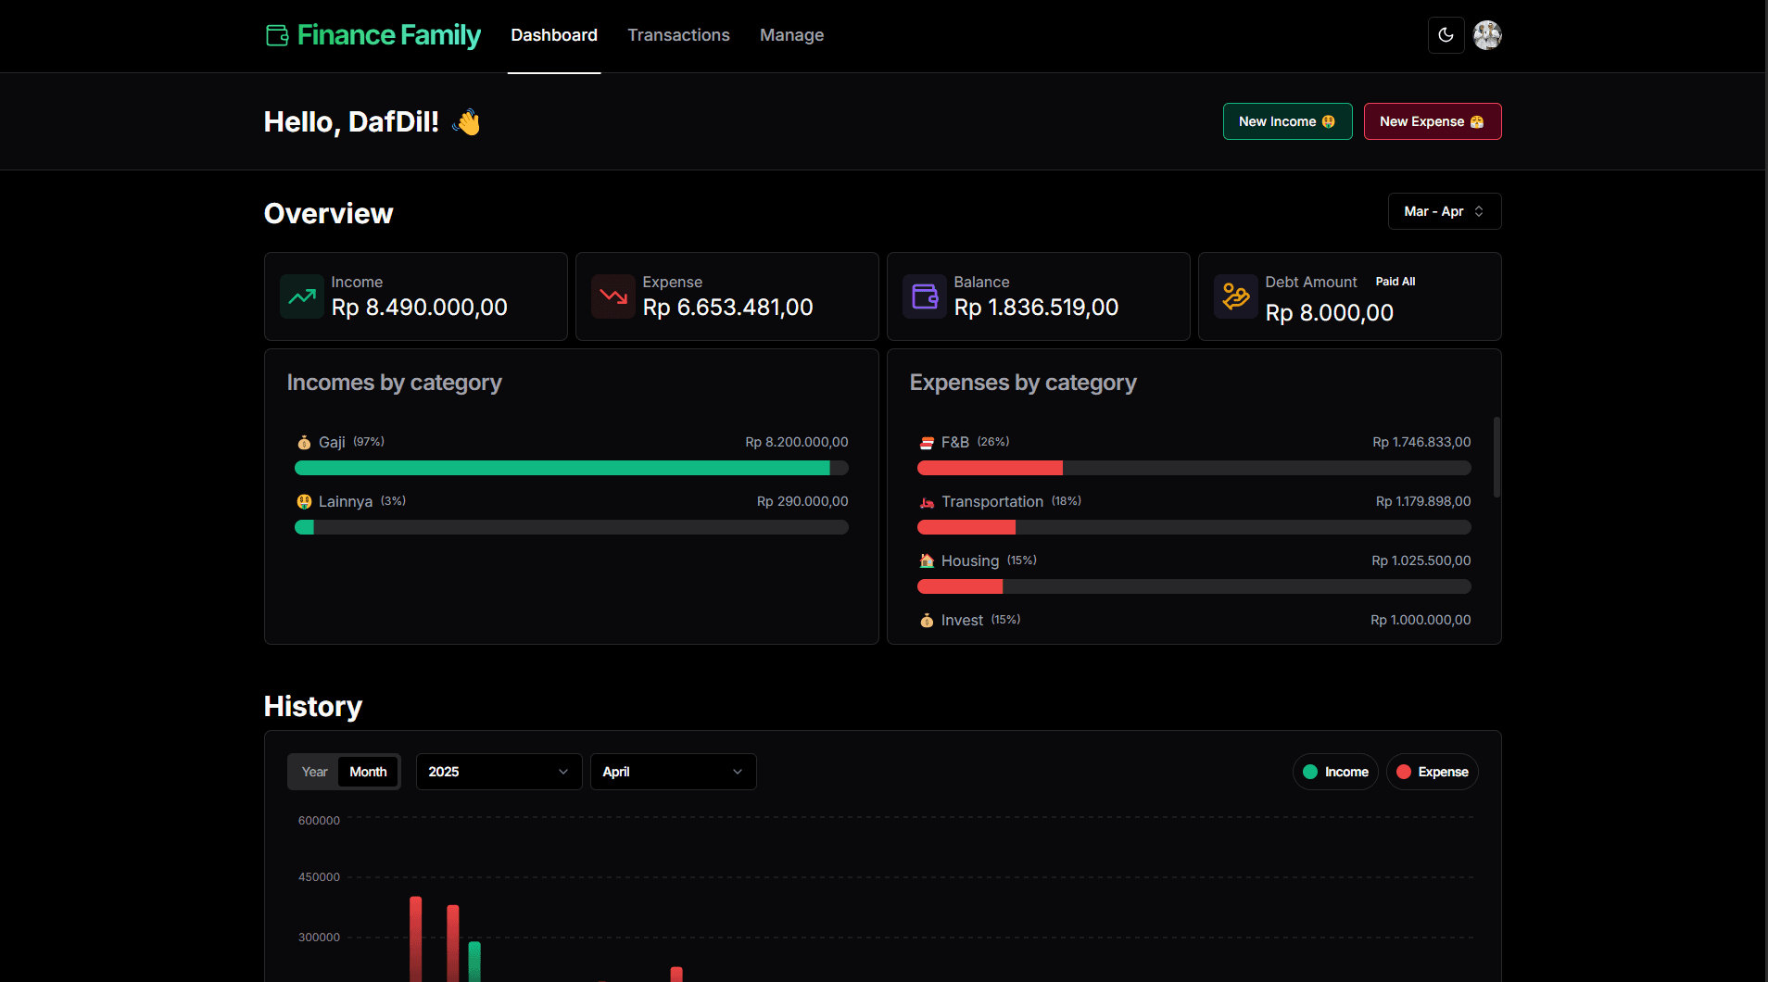Click the Paid All badge

(1395, 282)
